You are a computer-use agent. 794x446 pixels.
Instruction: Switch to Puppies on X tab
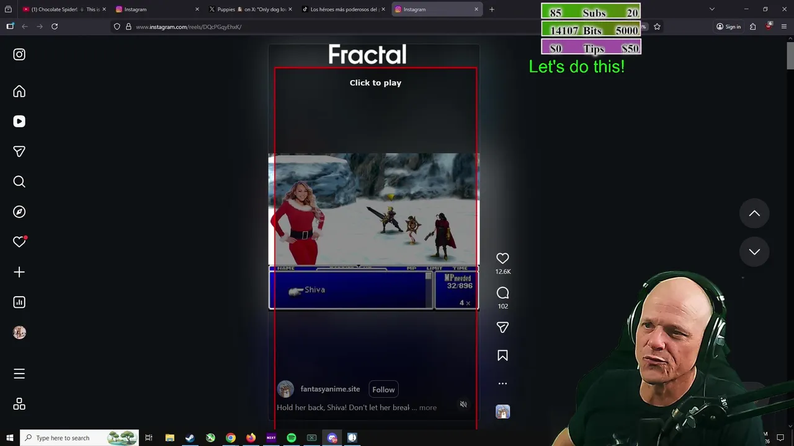point(251,9)
